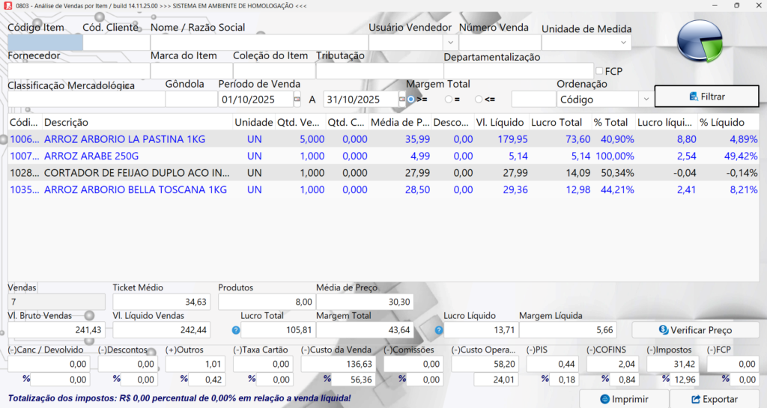Click help icon beside Lucro Líquido
The image size is (767, 408).
pyautogui.click(x=439, y=330)
